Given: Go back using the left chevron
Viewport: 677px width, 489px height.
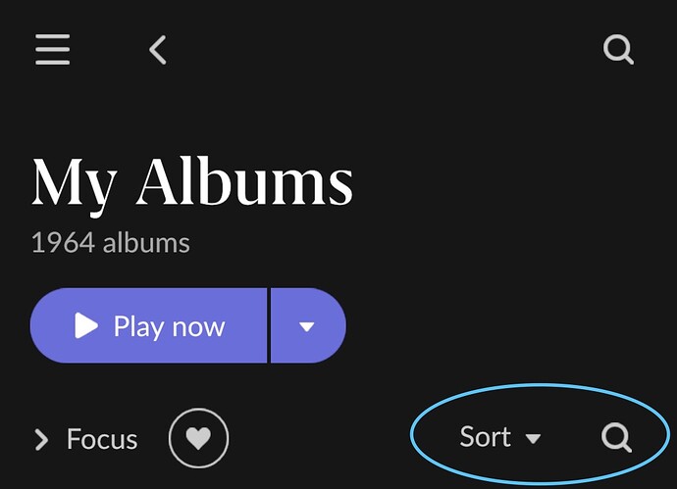Looking at the screenshot, I should pos(158,50).
